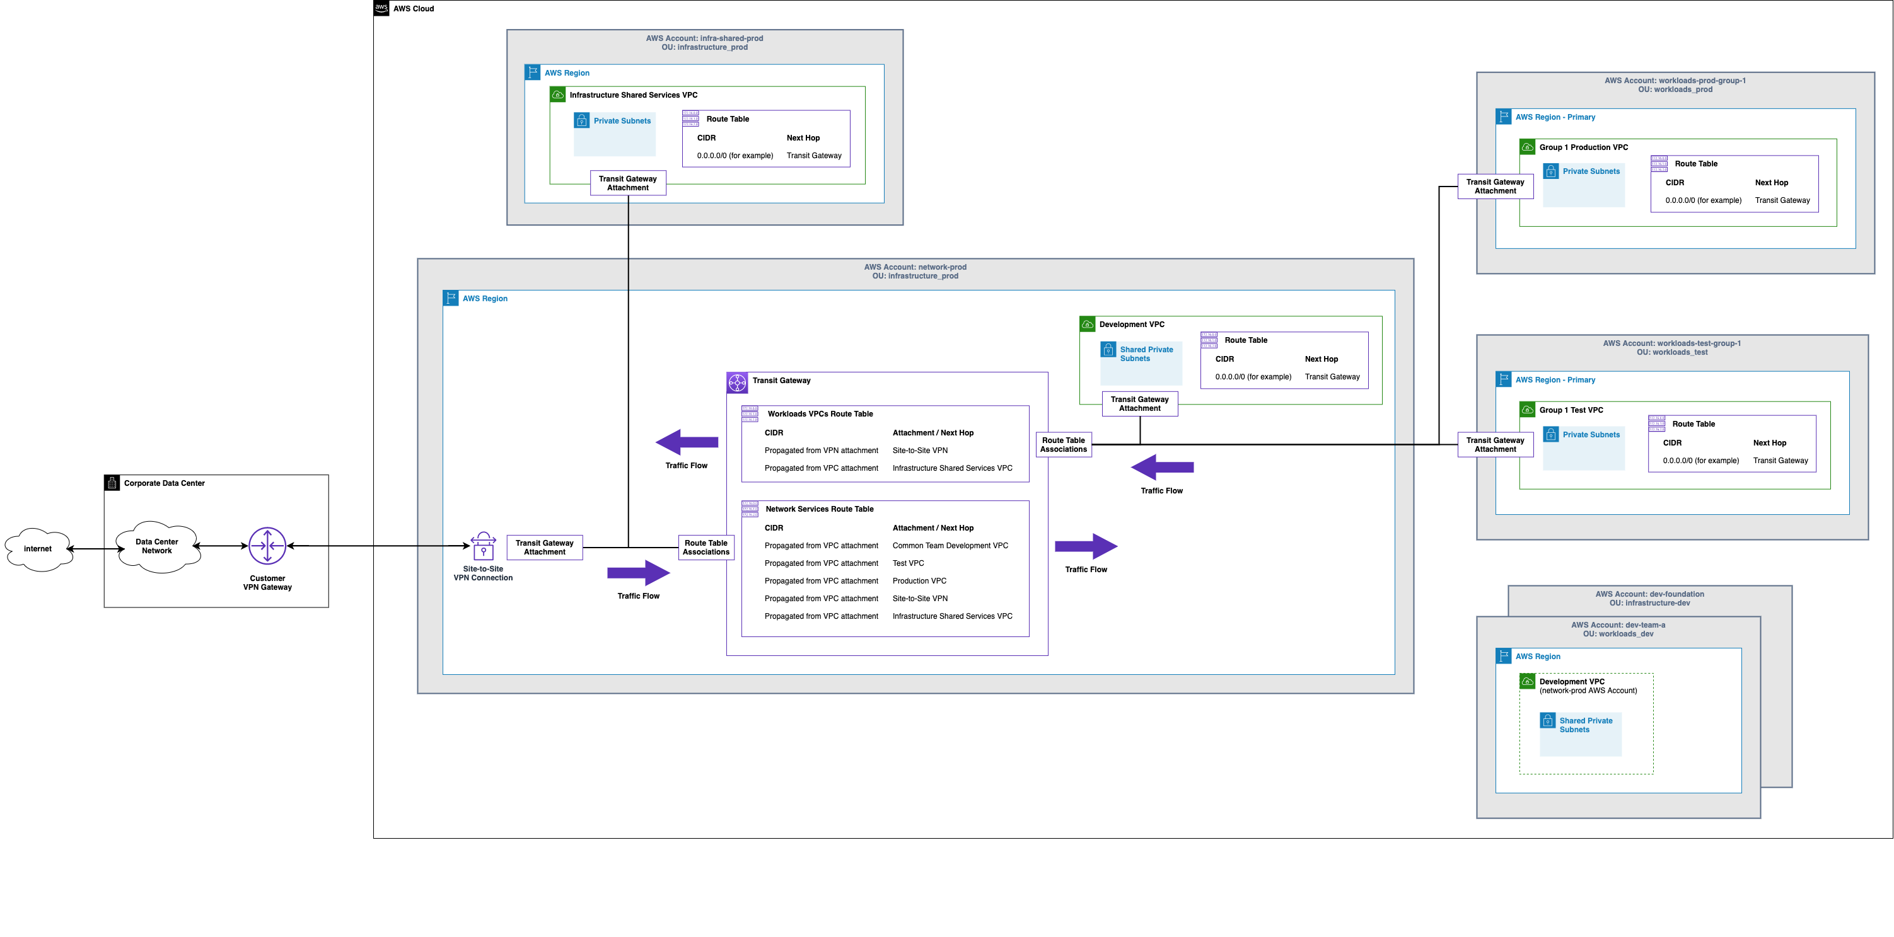Image resolution: width=1894 pixels, height=937 pixels.
Task: Select 'Common Team Development VPC' route entry
Action: (950, 545)
